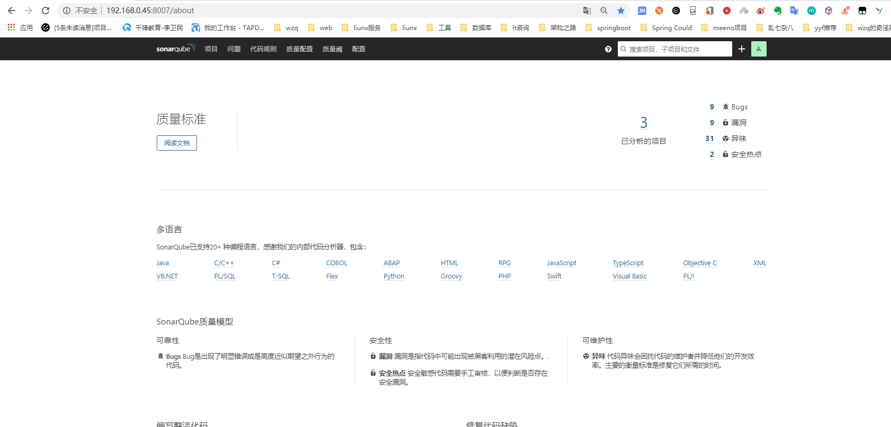This screenshot has height=427, width=891.
Task: Open the Swift language link
Action: [x=554, y=276]
